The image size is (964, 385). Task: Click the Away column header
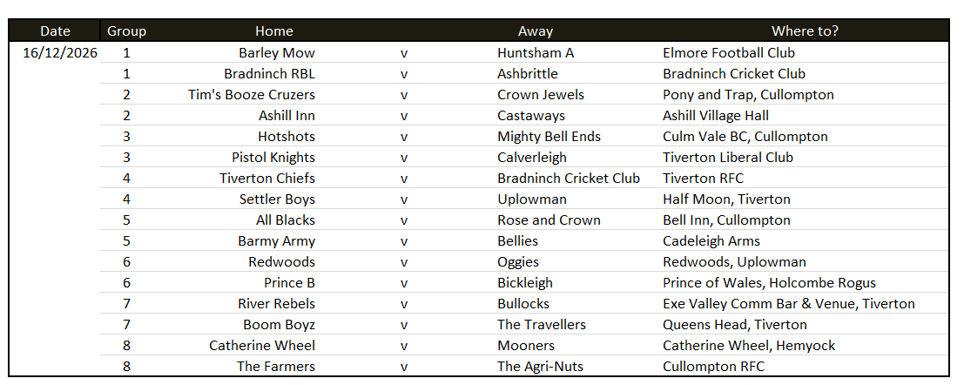(x=536, y=30)
